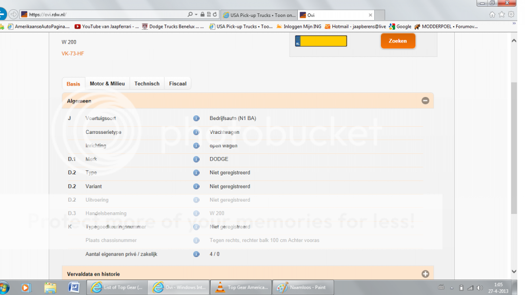525x295 pixels.
Task: Click info icon next to Type
Action: (196, 173)
